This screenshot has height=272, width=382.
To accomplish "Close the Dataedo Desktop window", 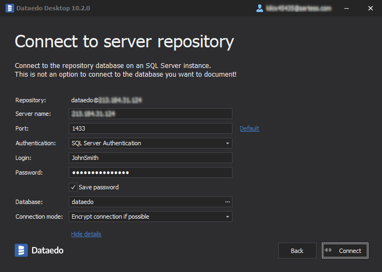I will (369, 8).
